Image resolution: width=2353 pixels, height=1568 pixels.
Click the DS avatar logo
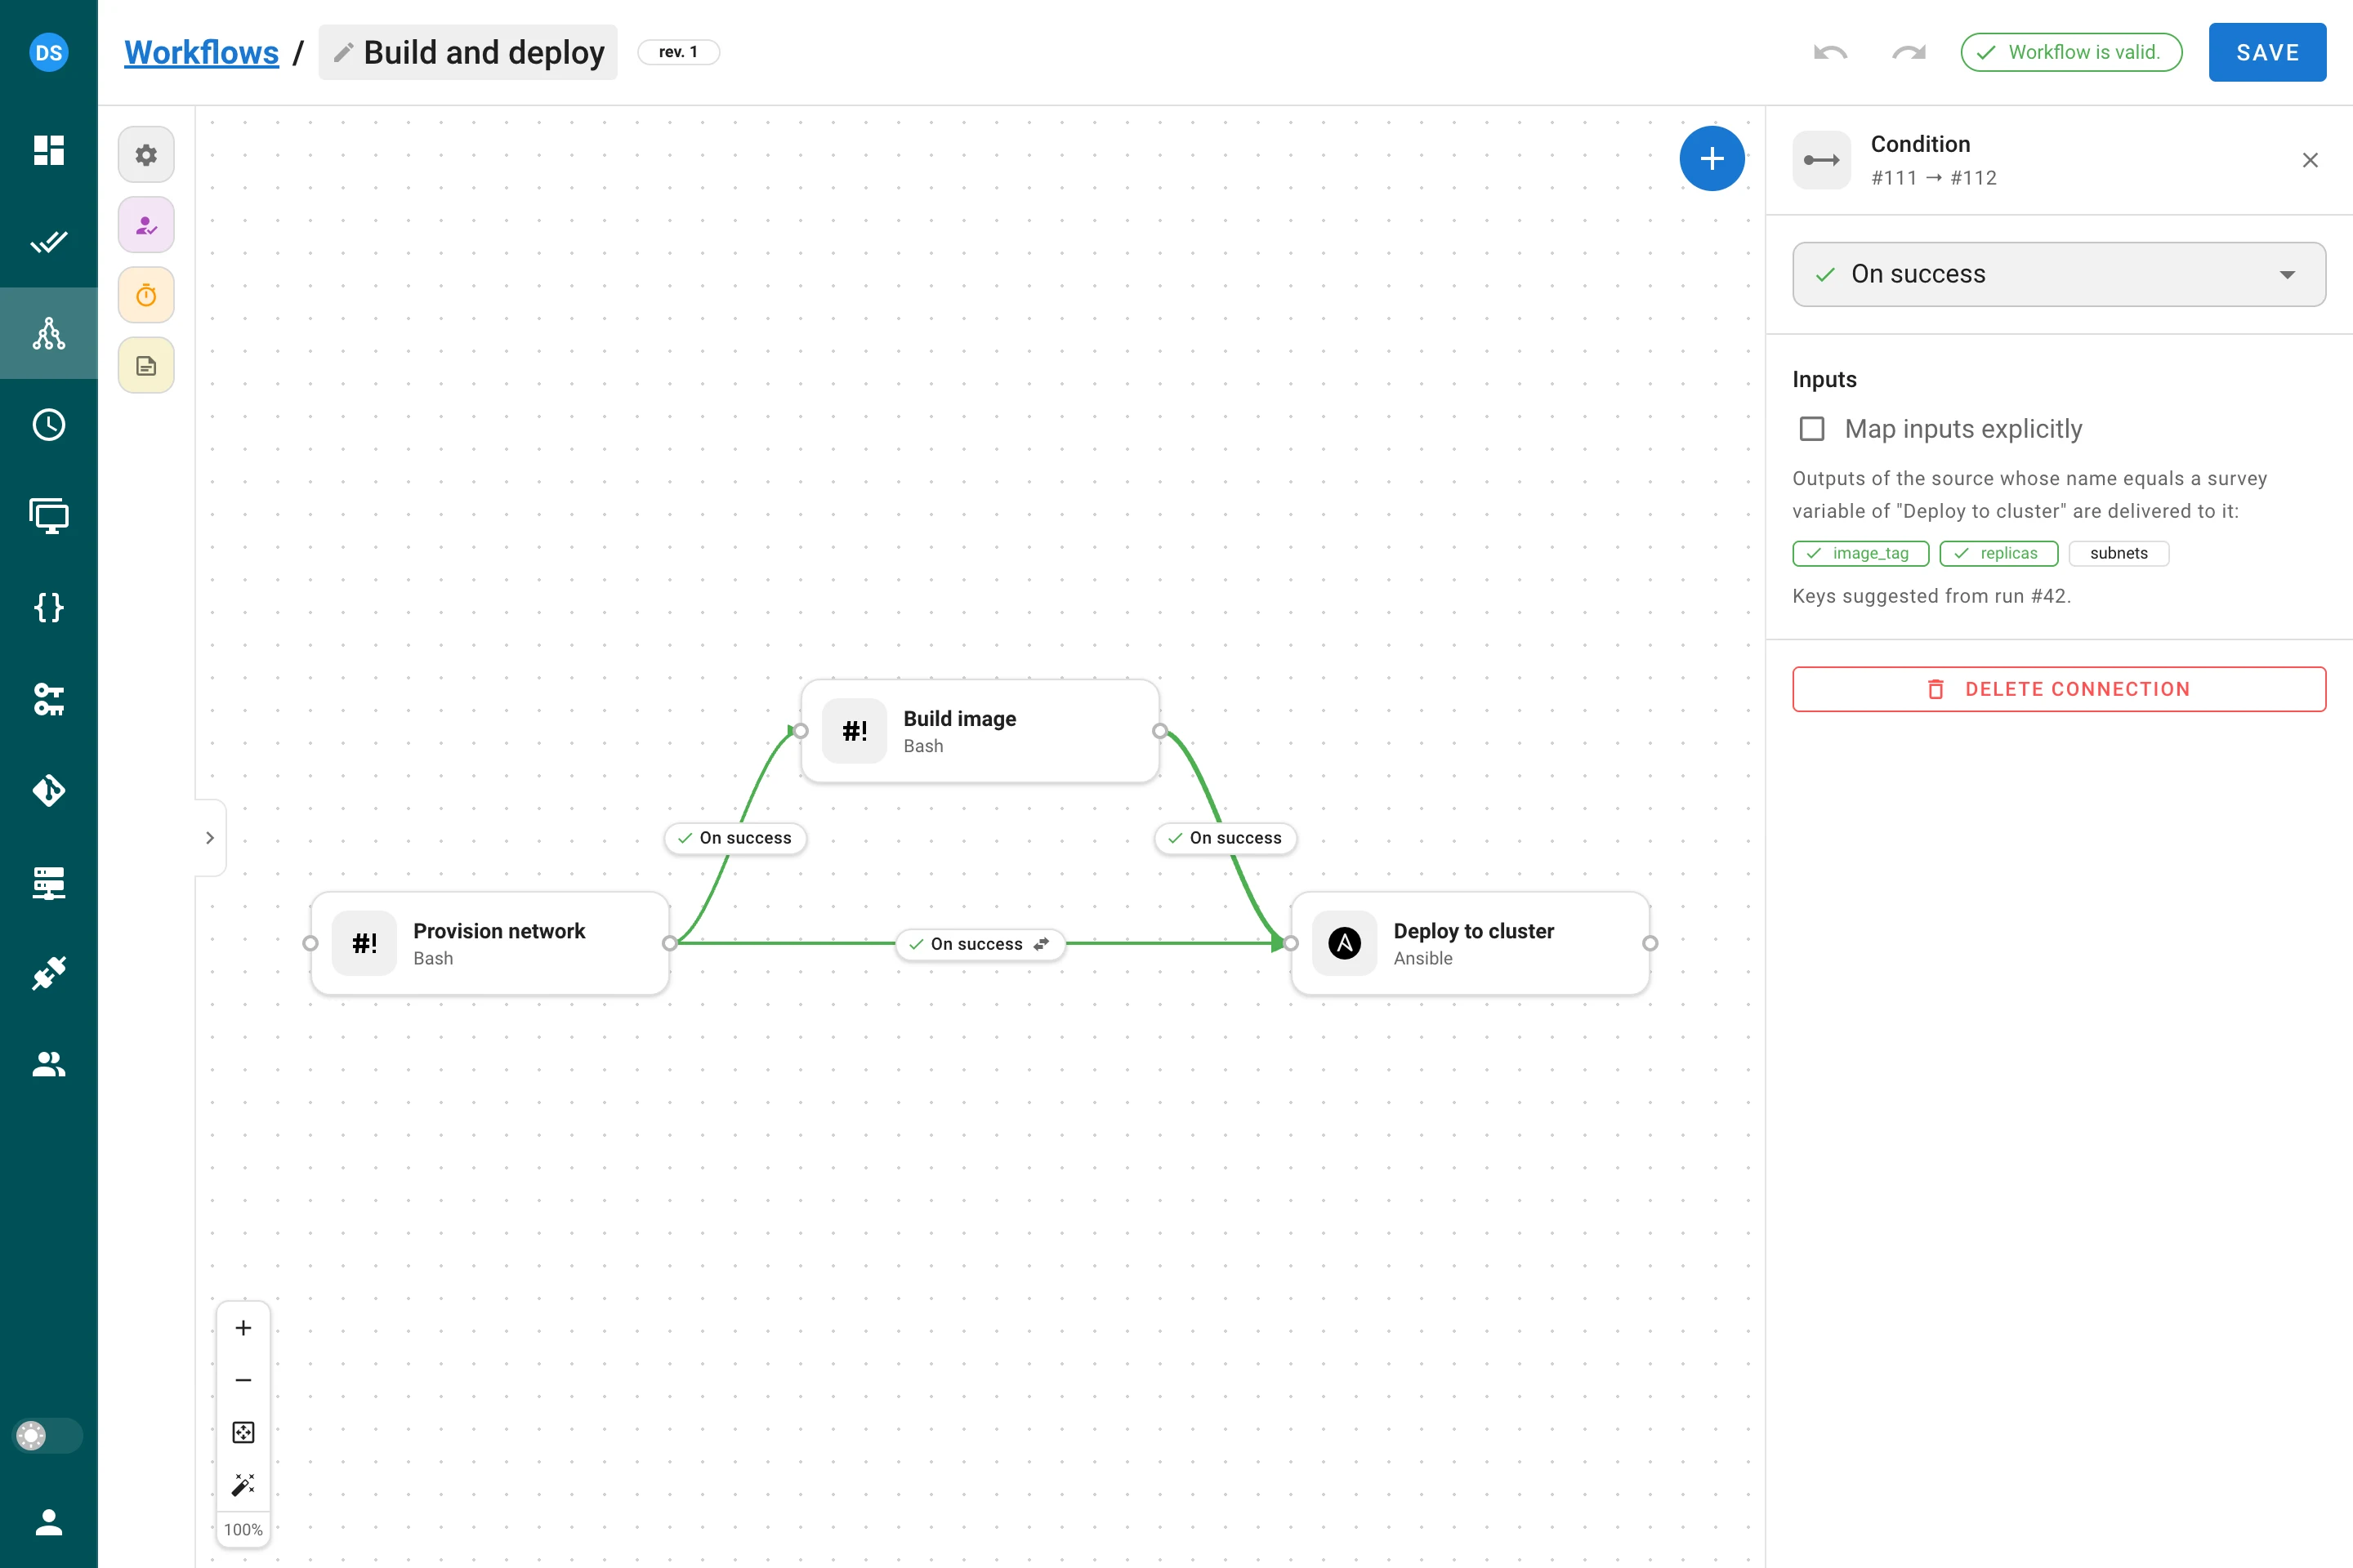point(48,52)
